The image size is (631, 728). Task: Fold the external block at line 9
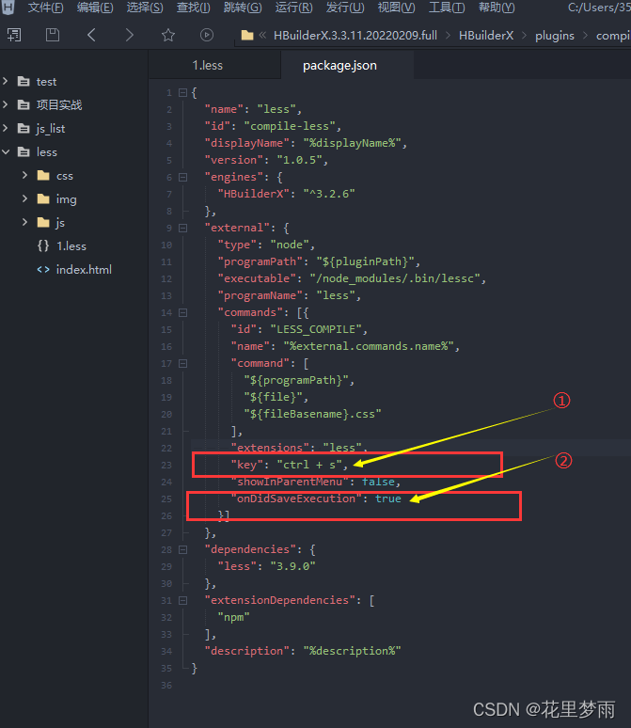183,228
